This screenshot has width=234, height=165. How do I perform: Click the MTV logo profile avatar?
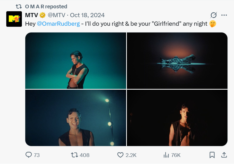point(14,19)
